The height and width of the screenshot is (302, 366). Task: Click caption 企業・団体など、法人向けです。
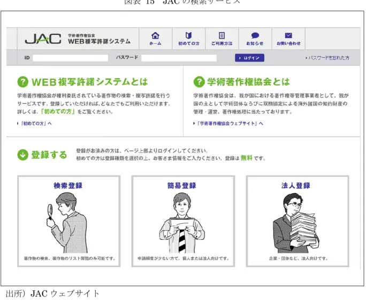[299, 258]
